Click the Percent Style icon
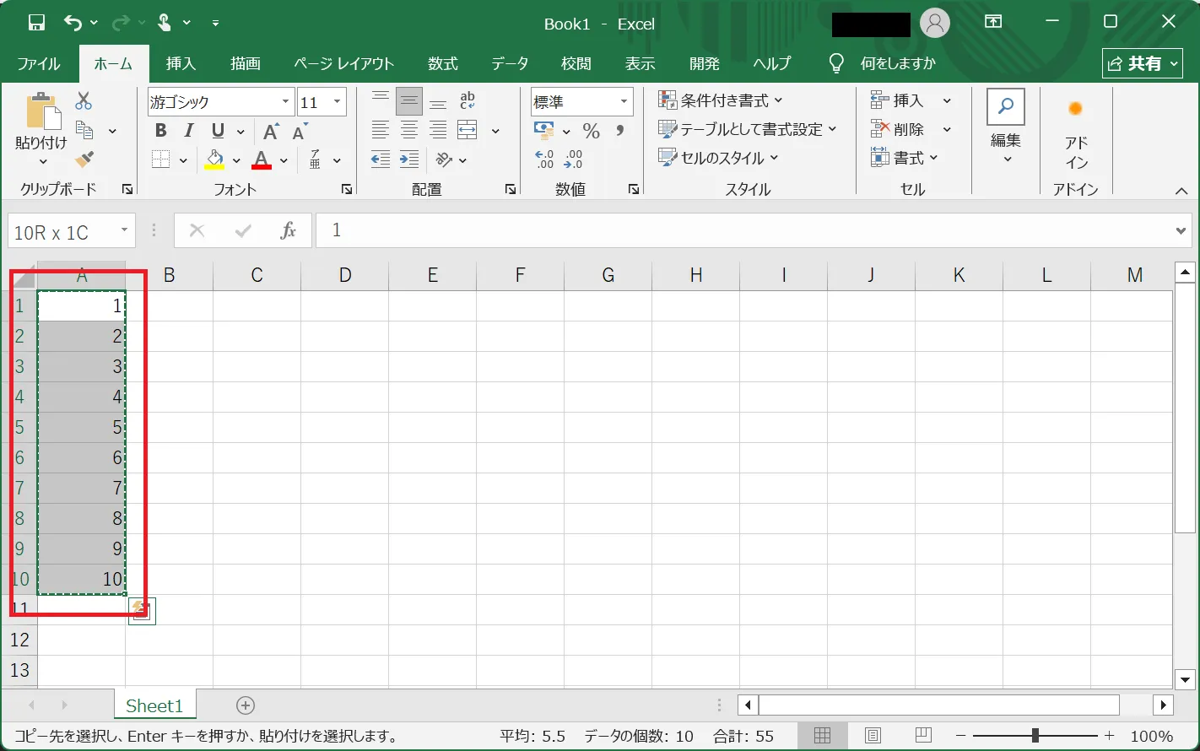Screen dimensions: 1200x751 (x=591, y=131)
